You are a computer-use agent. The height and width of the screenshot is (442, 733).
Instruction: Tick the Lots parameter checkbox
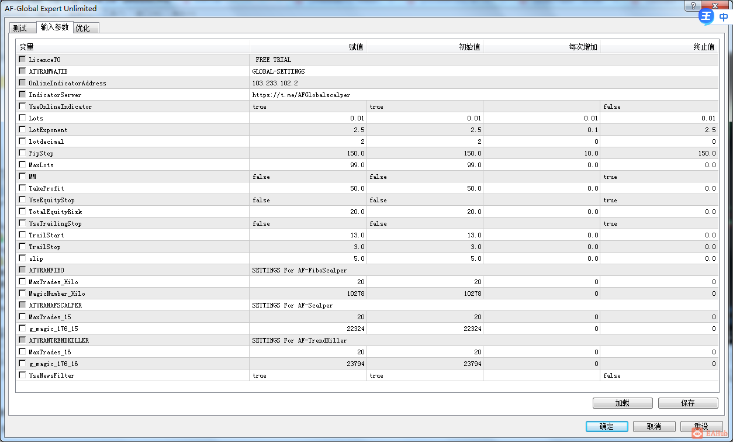click(22, 118)
